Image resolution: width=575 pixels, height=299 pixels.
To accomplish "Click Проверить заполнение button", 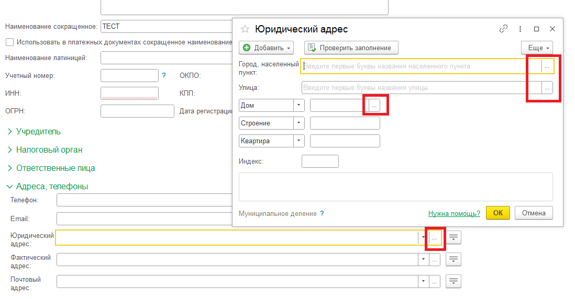I will click(x=351, y=48).
